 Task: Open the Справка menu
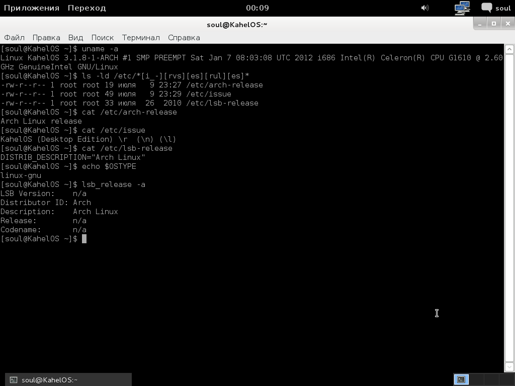[x=184, y=38]
